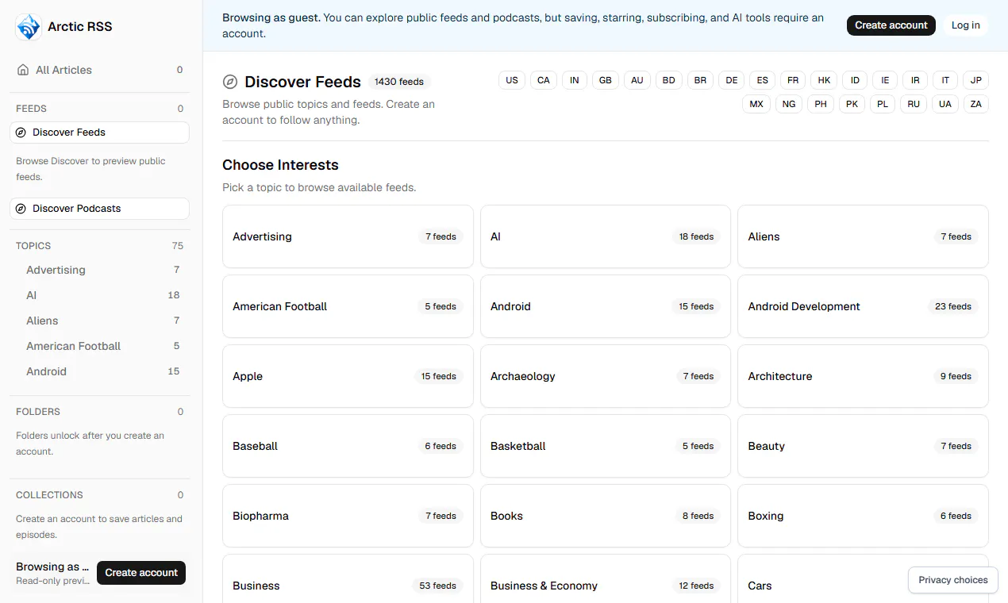Click the Arctic RSS logo icon
1008x603 pixels.
click(29, 26)
